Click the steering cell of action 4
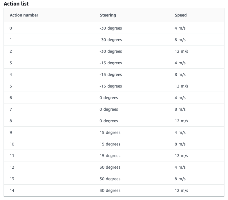This screenshot has height=200, width=228. tap(111, 74)
